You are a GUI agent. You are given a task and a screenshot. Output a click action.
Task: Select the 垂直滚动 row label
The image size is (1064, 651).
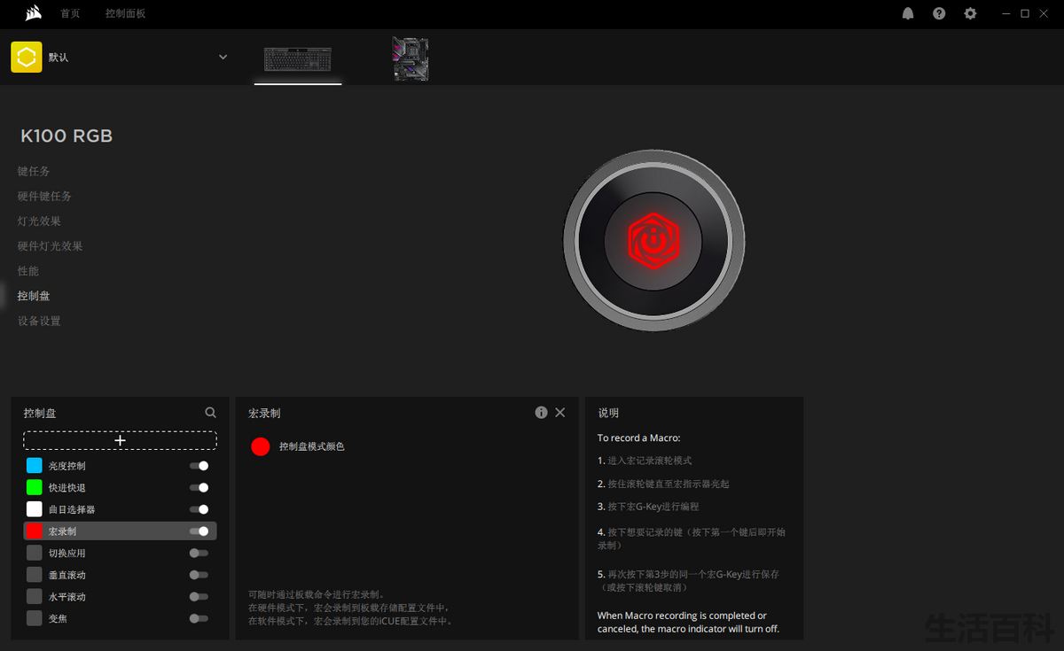point(67,575)
